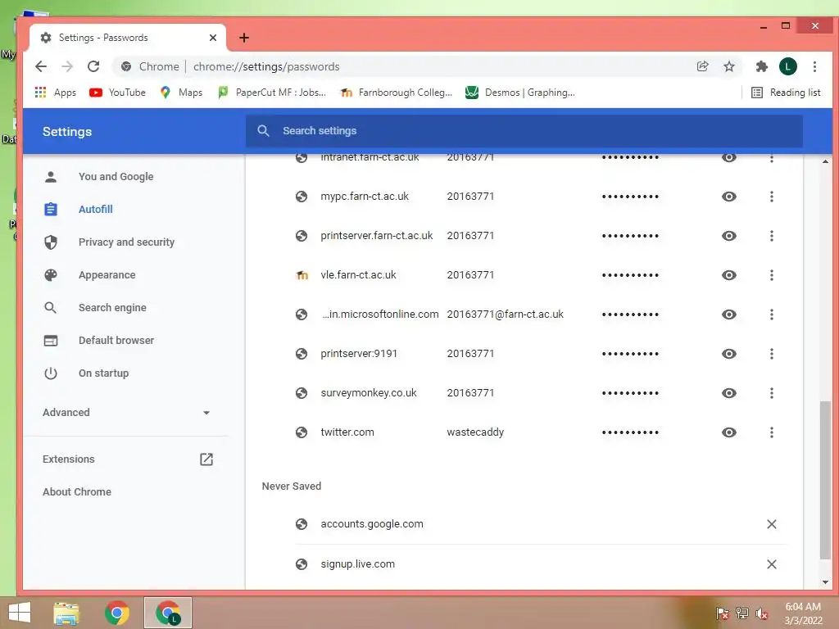Screen dimensions: 839x629
Task: Open the vle.farn-ct.ac.uk site link
Action: (x=358, y=275)
